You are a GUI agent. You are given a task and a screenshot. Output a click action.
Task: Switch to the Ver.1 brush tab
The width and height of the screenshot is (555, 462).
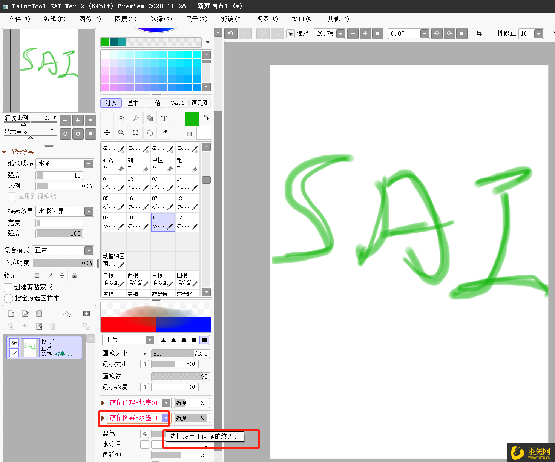[177, 103]
